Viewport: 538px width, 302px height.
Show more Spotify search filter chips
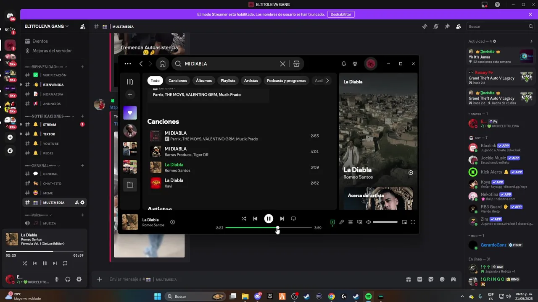[327, 81]
